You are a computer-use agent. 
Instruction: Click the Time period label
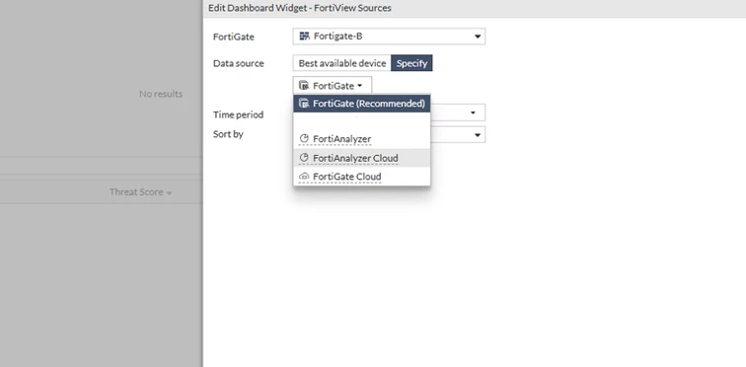[x=239, y=114]
